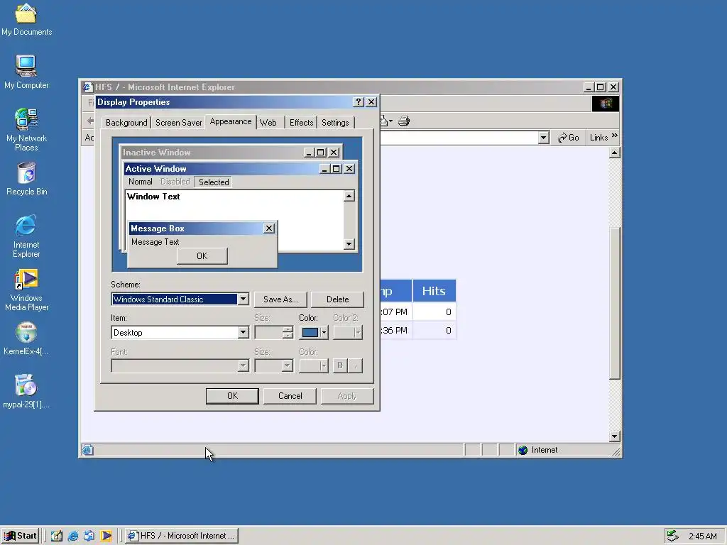This screenshot has height=545, width=727.
Task: Expand the Scheme dropdown list
Action: 243,299
